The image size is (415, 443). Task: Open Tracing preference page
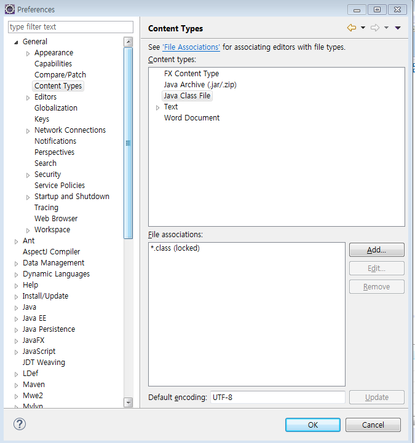[x=46, y=208]
